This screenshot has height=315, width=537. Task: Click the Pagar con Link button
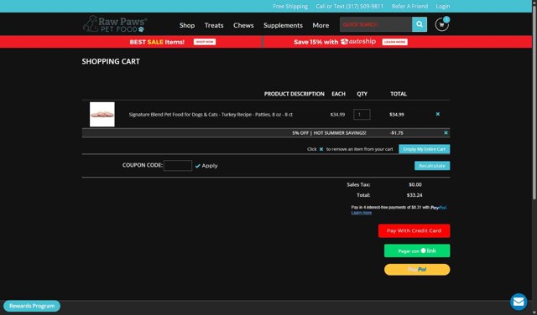(x=417, y=250)
